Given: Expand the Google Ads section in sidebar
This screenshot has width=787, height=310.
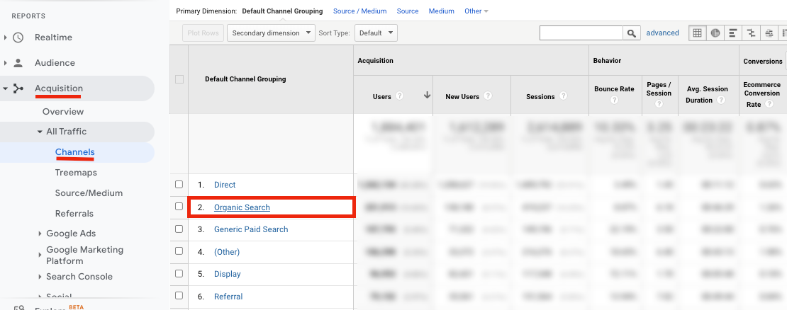Looking at the screenshot, I should pos(71,234).
